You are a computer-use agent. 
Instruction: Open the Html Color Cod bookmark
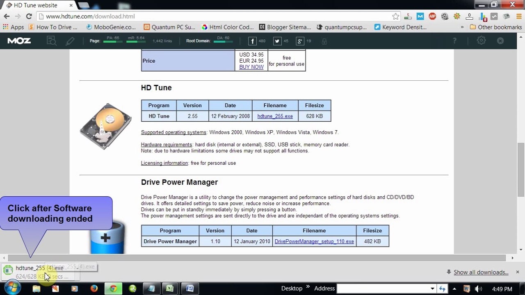228,27
